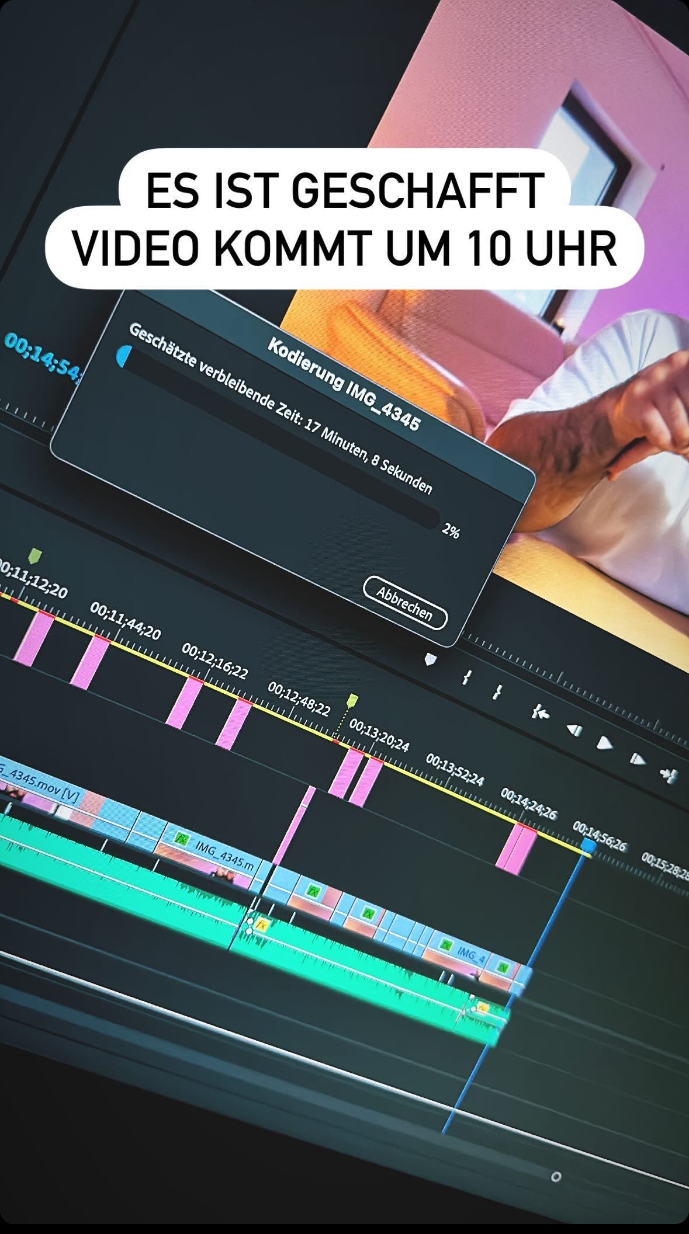
Task: Click the yellow fx badge on last audio clip
Action: click(483, 1007)
